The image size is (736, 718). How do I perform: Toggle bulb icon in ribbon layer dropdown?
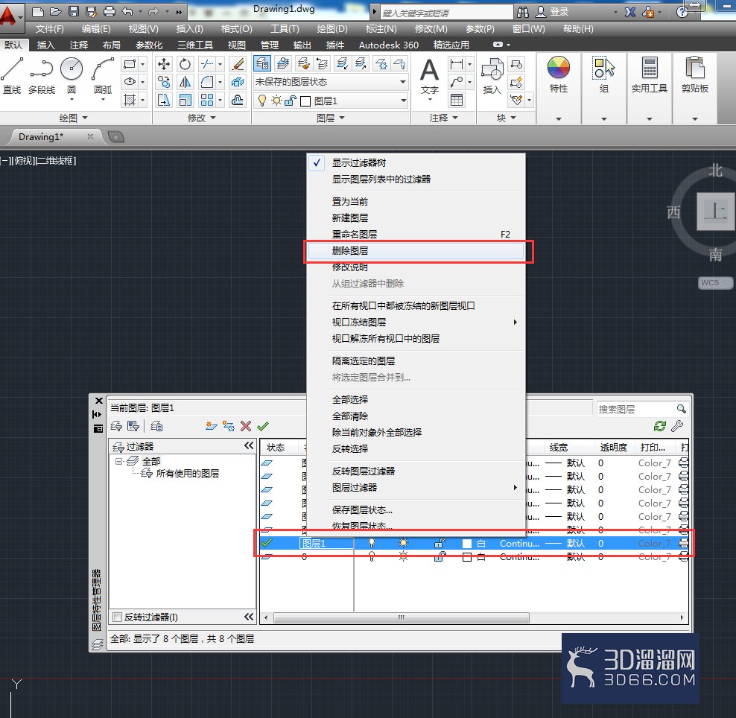click(262, 101)
